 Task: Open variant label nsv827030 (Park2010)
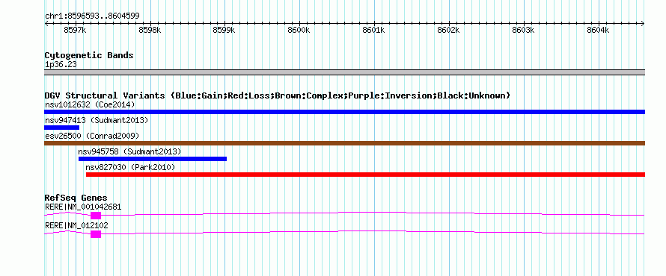[130, 167]
